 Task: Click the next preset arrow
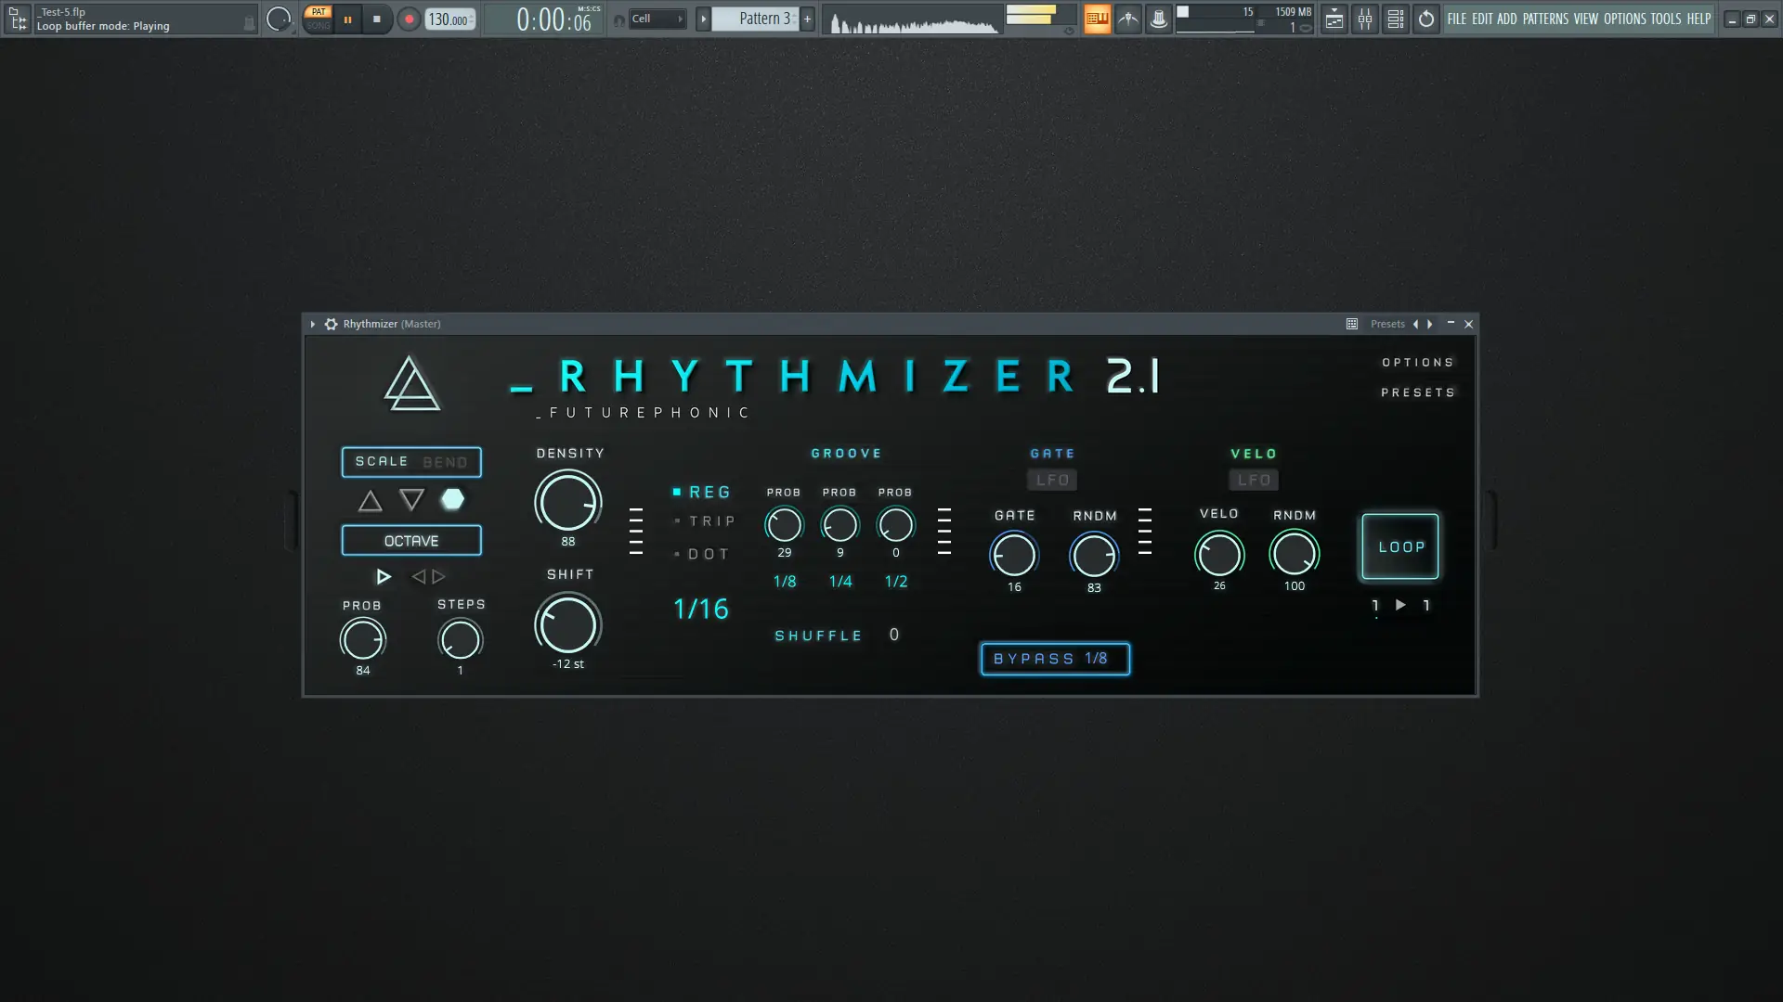click(1430, 324)
